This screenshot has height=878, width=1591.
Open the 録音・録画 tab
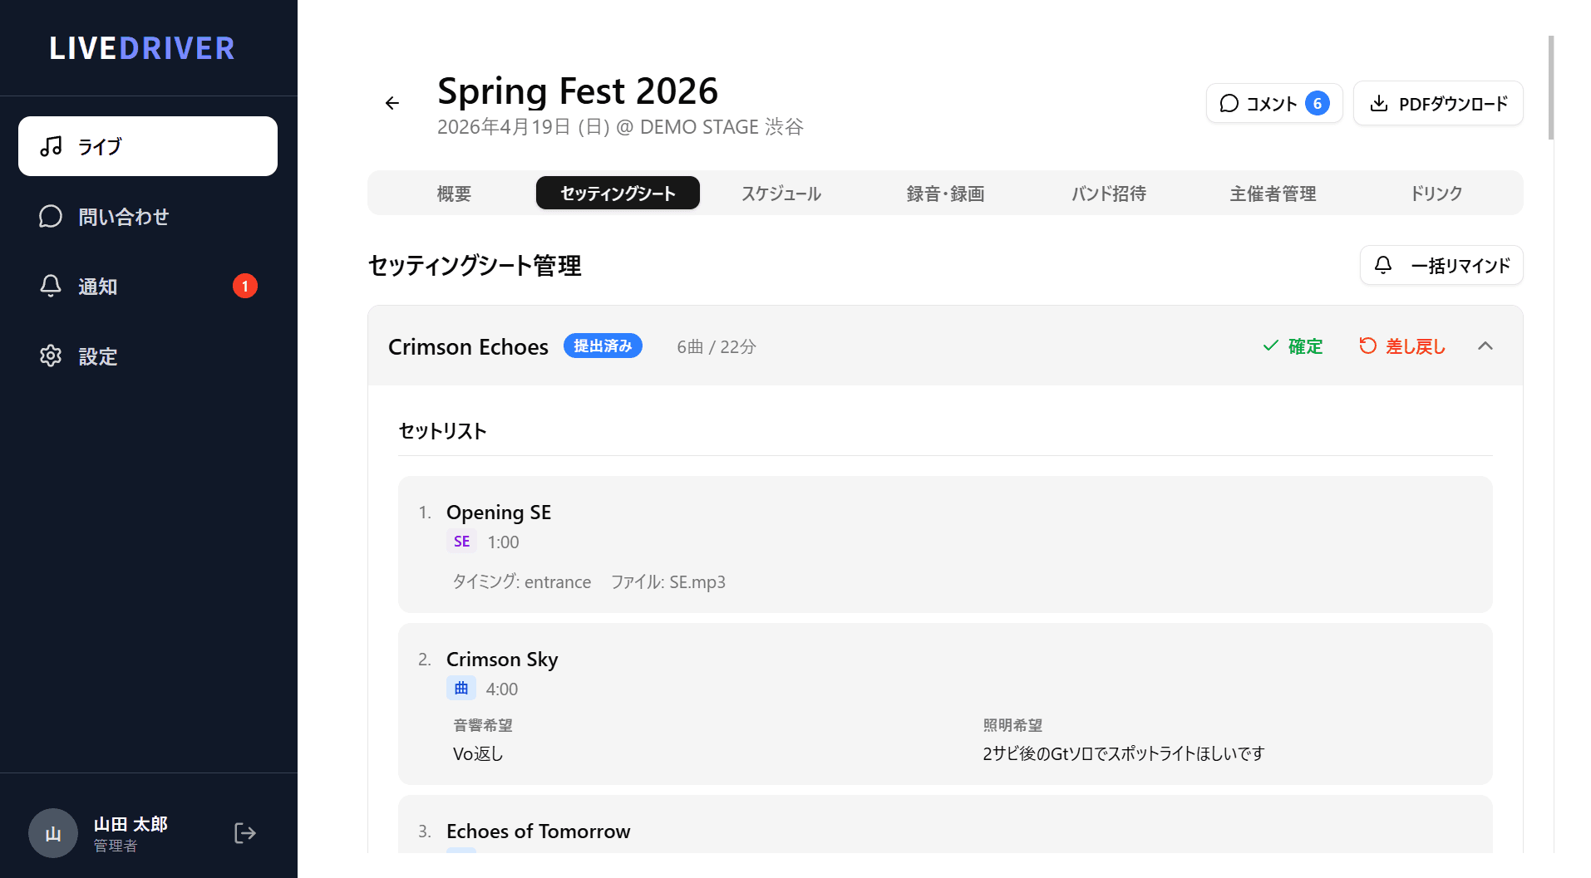coord(945,194)
